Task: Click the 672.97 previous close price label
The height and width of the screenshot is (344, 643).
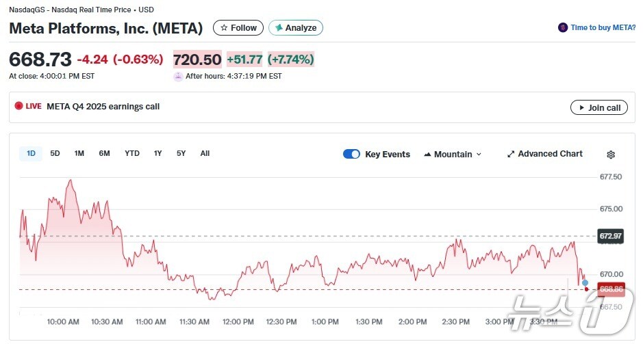Action: tap(610, 236)
